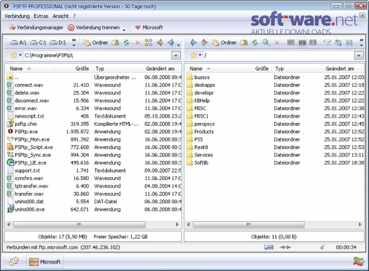This screenshot has width=369, height=271.
Task: Toggle the automatic transfer mode button
Action: [302, 42]
